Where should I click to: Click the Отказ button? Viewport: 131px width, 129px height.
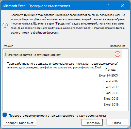(x=117, y=122)
